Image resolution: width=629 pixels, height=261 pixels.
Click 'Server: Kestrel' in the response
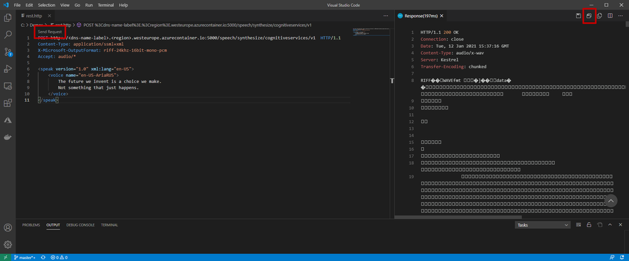(439, 60)
